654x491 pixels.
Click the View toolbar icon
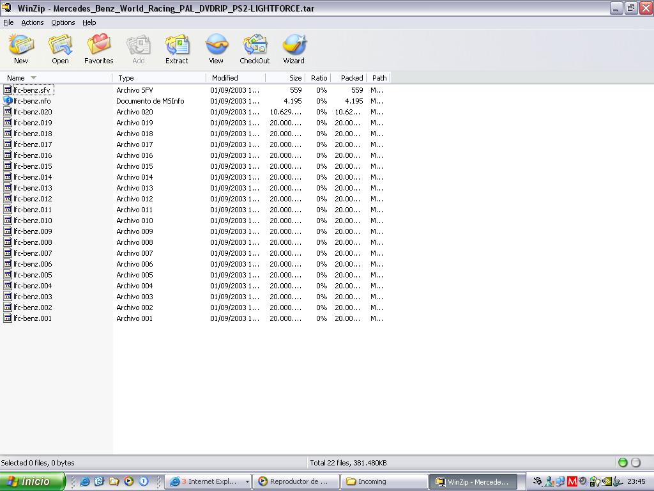(x=216, y=45)
